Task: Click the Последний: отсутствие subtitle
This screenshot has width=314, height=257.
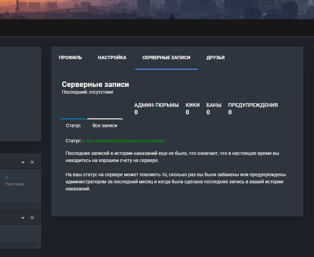Action: 87,92
